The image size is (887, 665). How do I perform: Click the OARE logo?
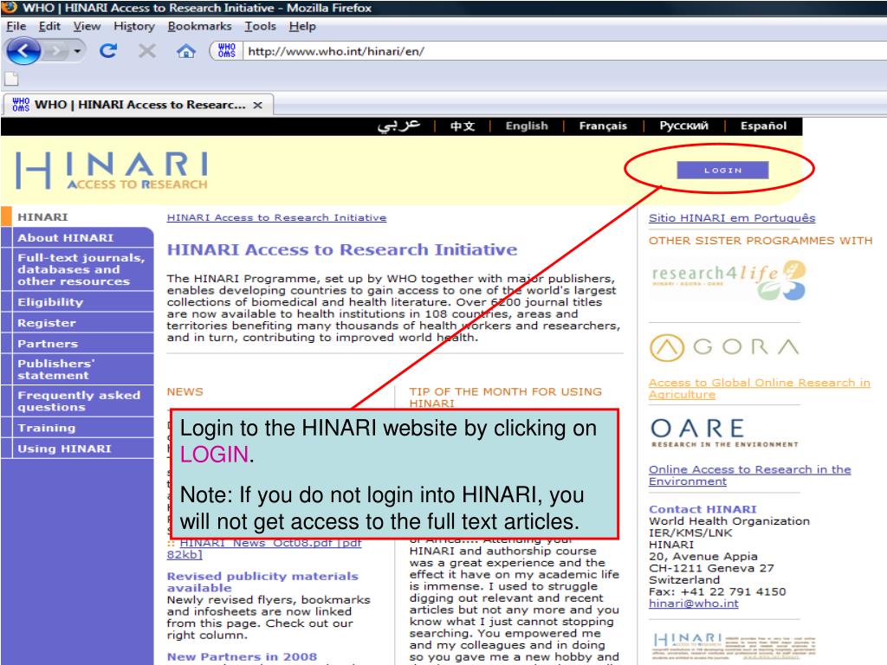pyautogui.click(x=725, y=433)
